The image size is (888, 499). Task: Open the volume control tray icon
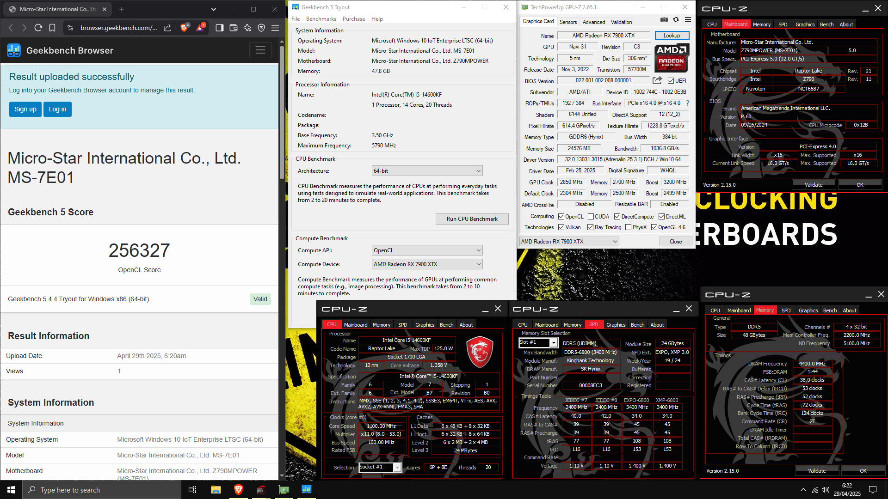point(826,490)
